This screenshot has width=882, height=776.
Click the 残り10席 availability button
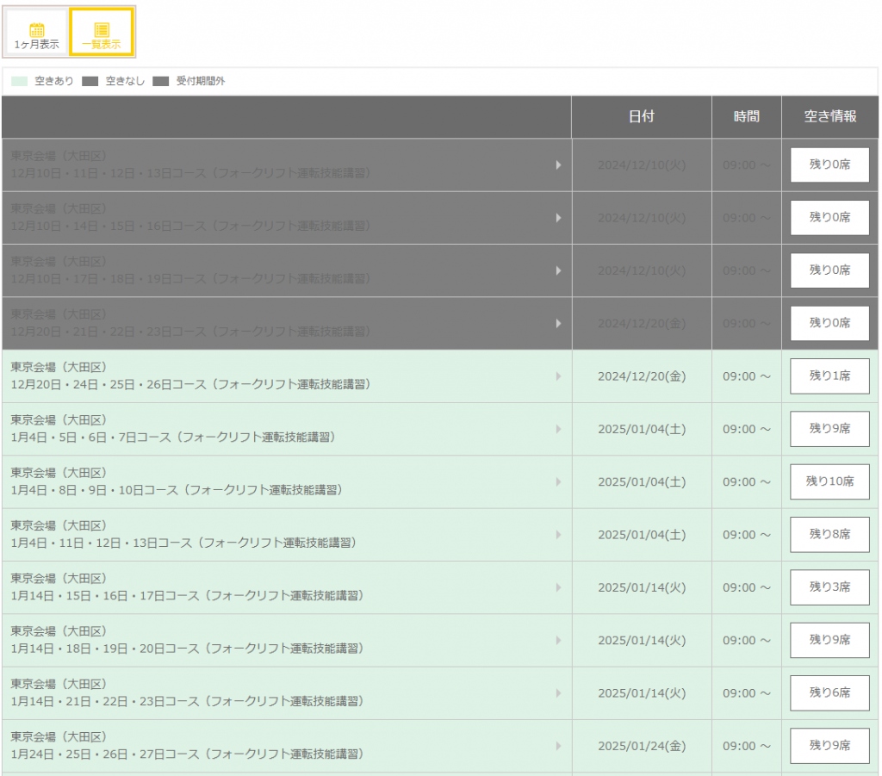(829, 481)
